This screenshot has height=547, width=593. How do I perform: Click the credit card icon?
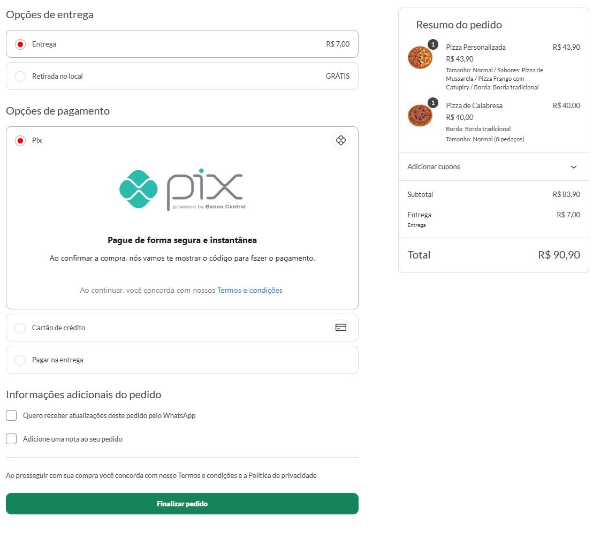coord(341,328)
